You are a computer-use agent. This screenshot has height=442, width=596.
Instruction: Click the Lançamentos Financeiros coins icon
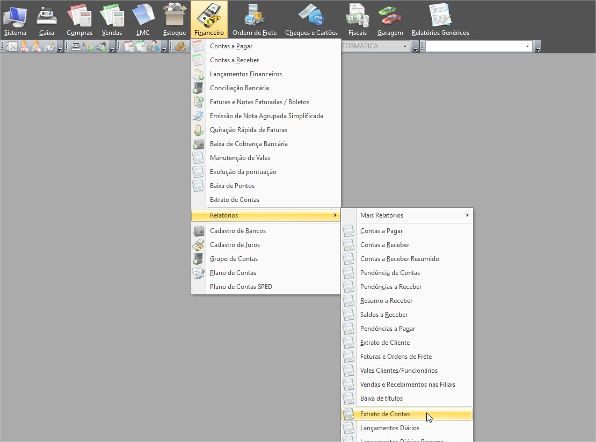click(x=198, y=74)
